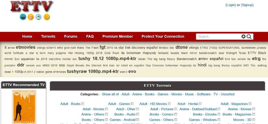This screenshot has height=124, width=268.
Task: Check the Adult - Magazines checkbox
Action: 250,103
